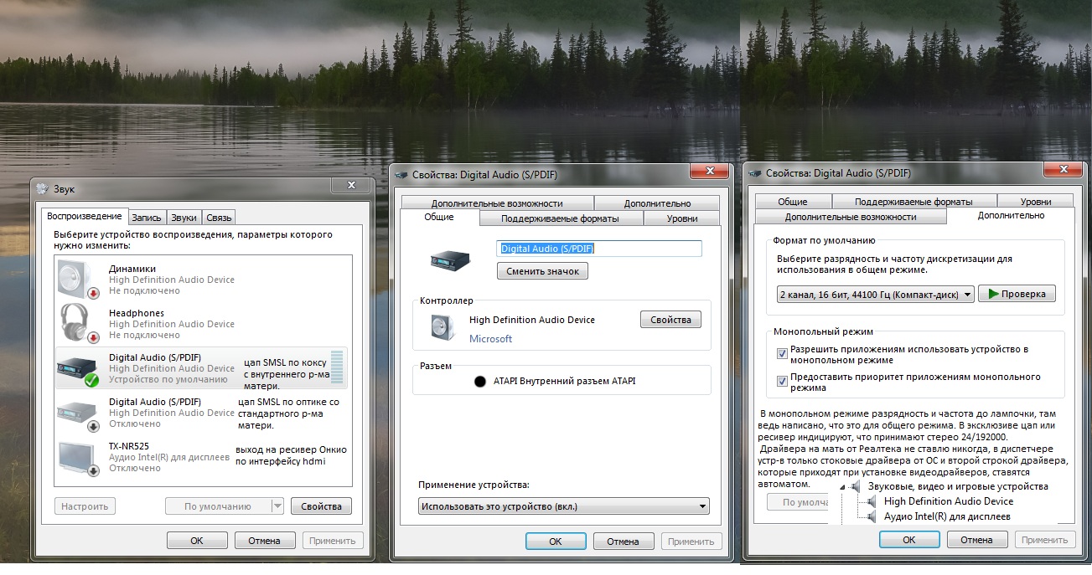Click the Digital Audio (S/PDIF) name field
The height and width of the screenshot is (575, 1092).
tap(598, 249)
